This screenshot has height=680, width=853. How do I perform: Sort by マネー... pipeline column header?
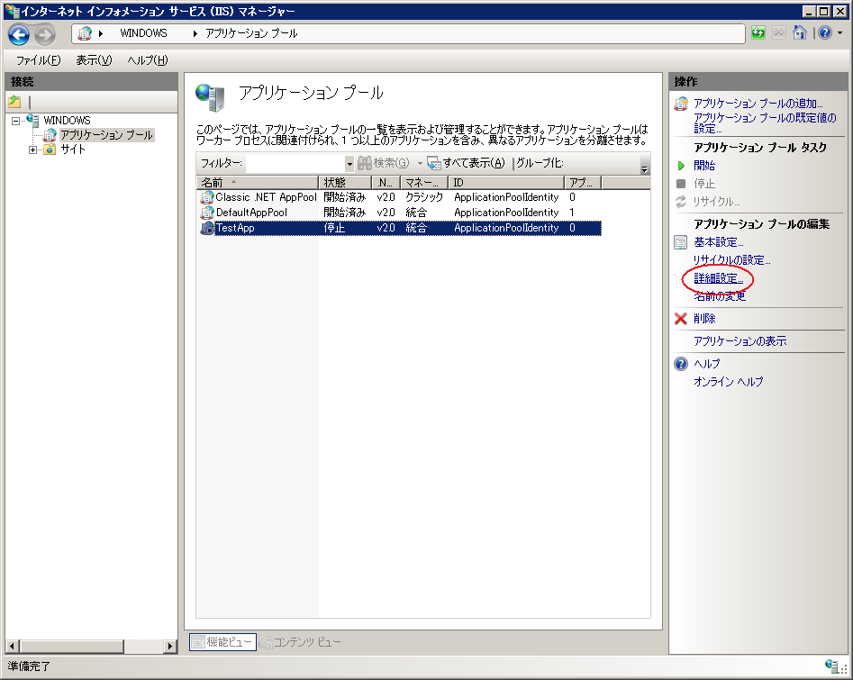coord(424,182)
